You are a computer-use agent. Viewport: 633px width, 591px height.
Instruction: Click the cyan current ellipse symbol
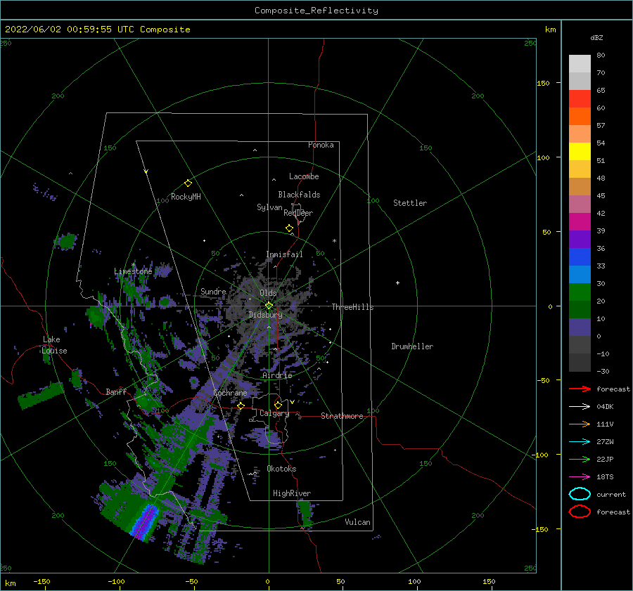pyautogui.click(x=580, y=494)
